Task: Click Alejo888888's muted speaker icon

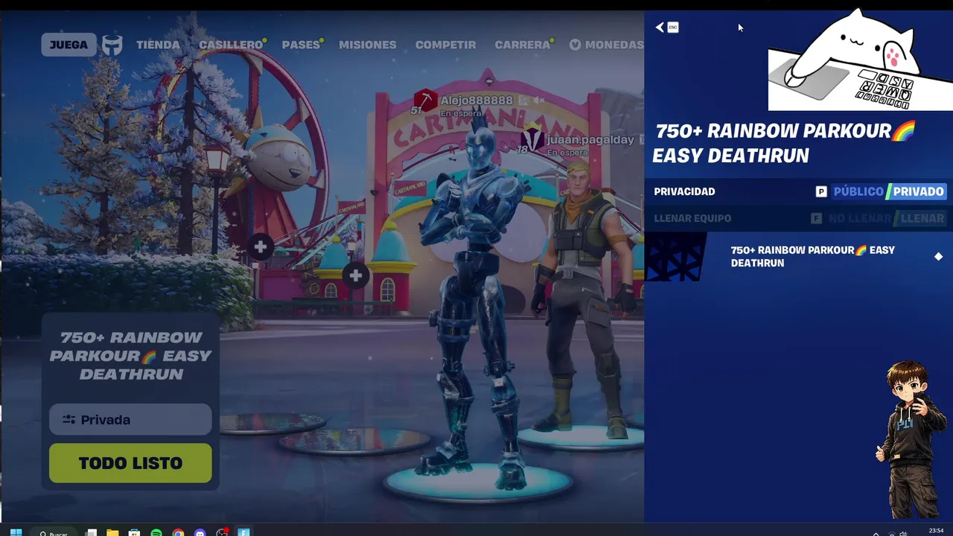Action: [539, 100]
